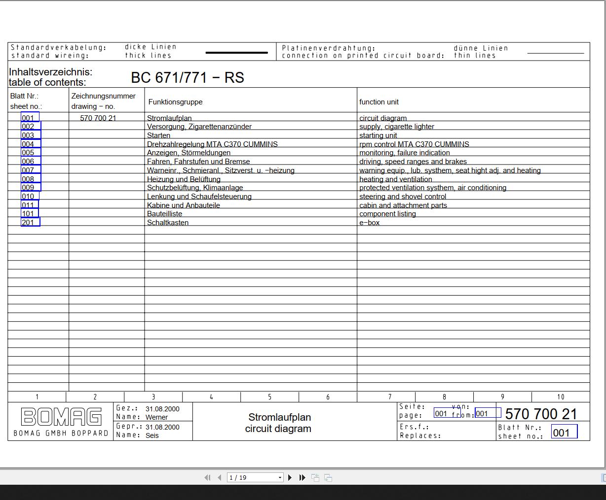The height and width of the screenshot is (500, 606).
Task: Click the previous view icon
Action: 315,478
